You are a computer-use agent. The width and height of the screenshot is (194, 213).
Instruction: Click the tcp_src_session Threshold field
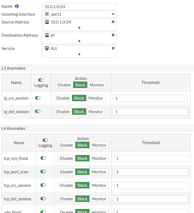click(x=151, y=185)
